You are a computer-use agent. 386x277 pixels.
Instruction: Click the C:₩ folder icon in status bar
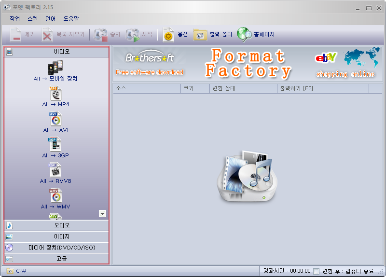10,271
